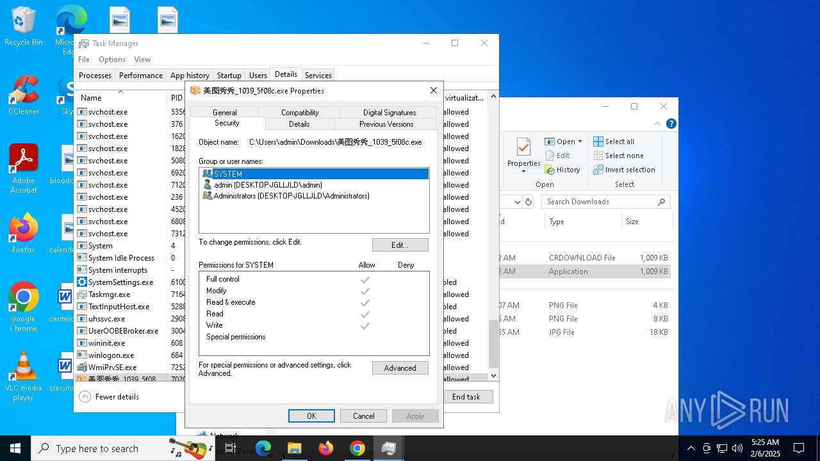Open Explorer help question mark icon
This screenshot has width=820, height=461.
point(671,124)
